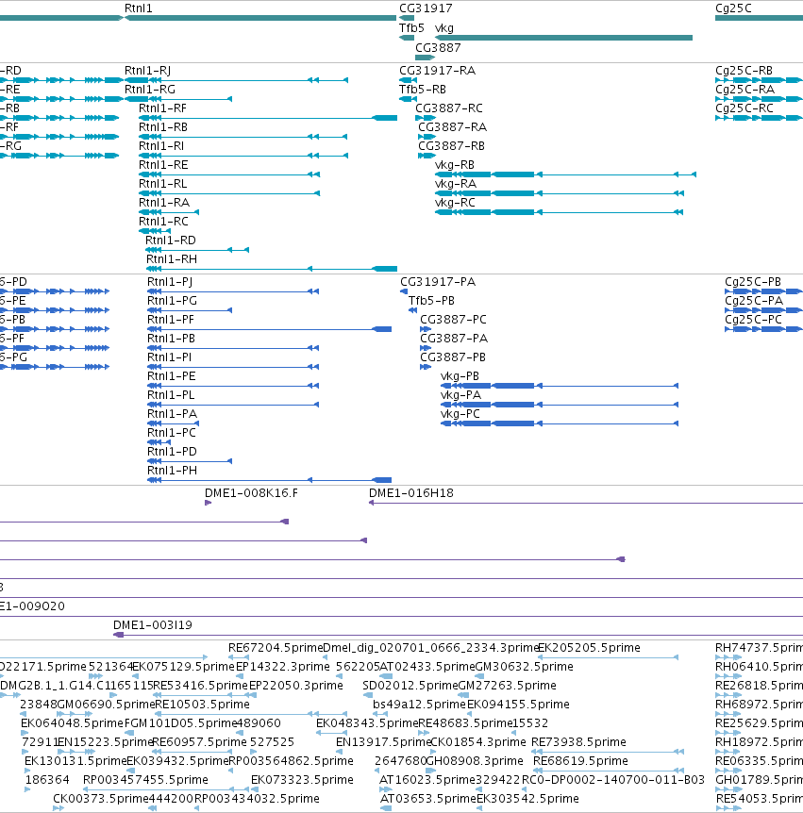Select transcript label Rtnl1-RC
Viewport: 803px width, 813px height.
coord(163,222)
